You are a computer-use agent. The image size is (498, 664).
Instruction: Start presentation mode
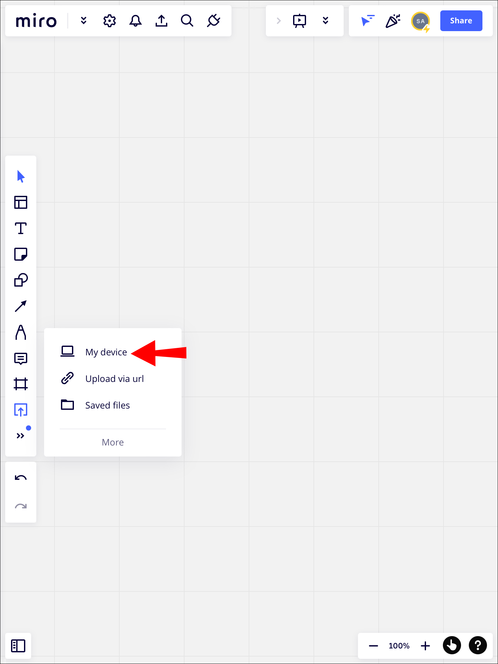point(300,21)
